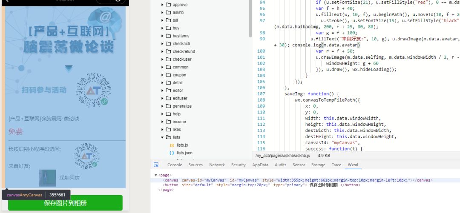Click the large QR code in poster

[x=93, y=90]
